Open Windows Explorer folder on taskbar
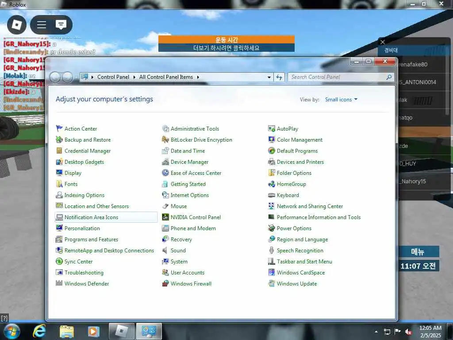This screenshot has height=340, width=453. click(67, 332)
